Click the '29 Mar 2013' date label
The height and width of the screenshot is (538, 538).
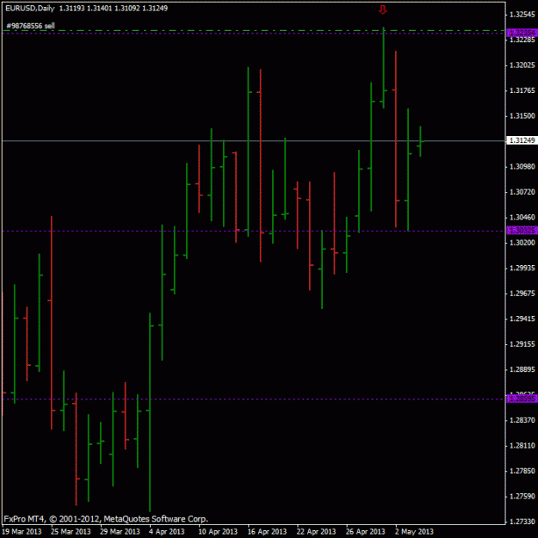tap(121, 532)
